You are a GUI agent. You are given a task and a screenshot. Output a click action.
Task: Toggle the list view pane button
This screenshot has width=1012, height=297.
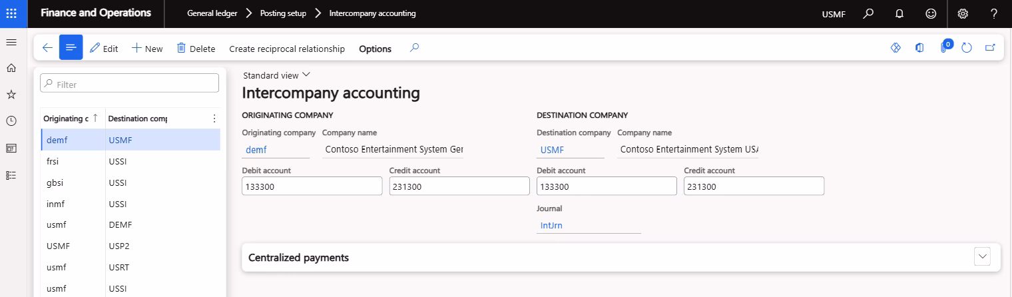pyautogui.click(x=71, y=47)
